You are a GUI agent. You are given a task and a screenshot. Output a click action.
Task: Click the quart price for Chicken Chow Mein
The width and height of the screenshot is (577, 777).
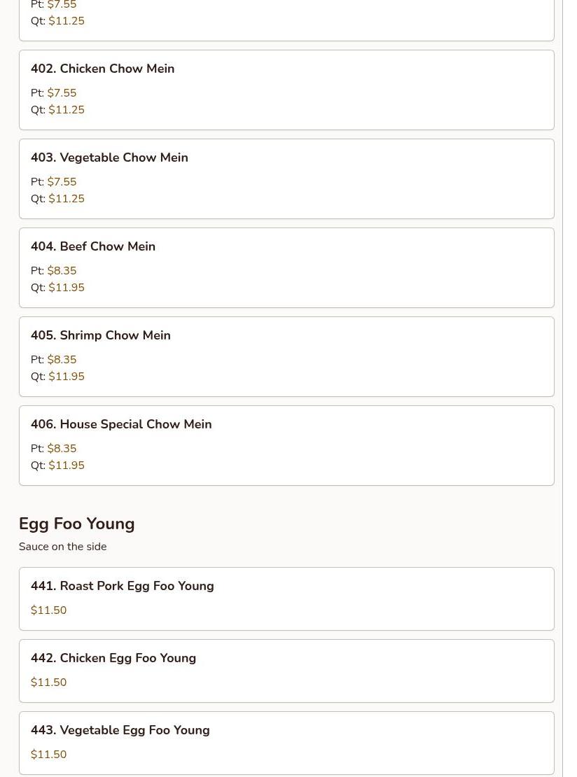(x=67, y=110)
